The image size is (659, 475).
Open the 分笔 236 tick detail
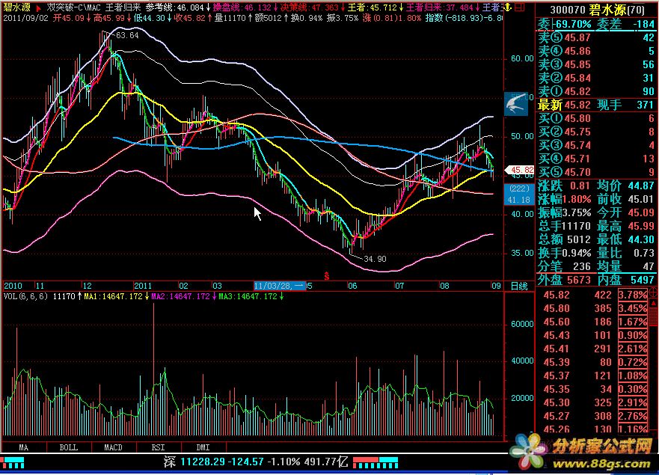click(x=565, y=266)
